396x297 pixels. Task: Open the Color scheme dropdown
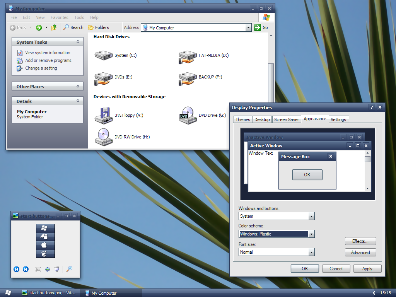coord(311,234)
